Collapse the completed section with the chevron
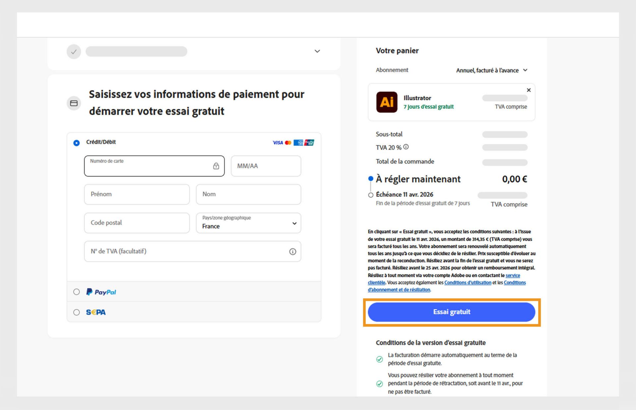 click(x=317, y=51)
